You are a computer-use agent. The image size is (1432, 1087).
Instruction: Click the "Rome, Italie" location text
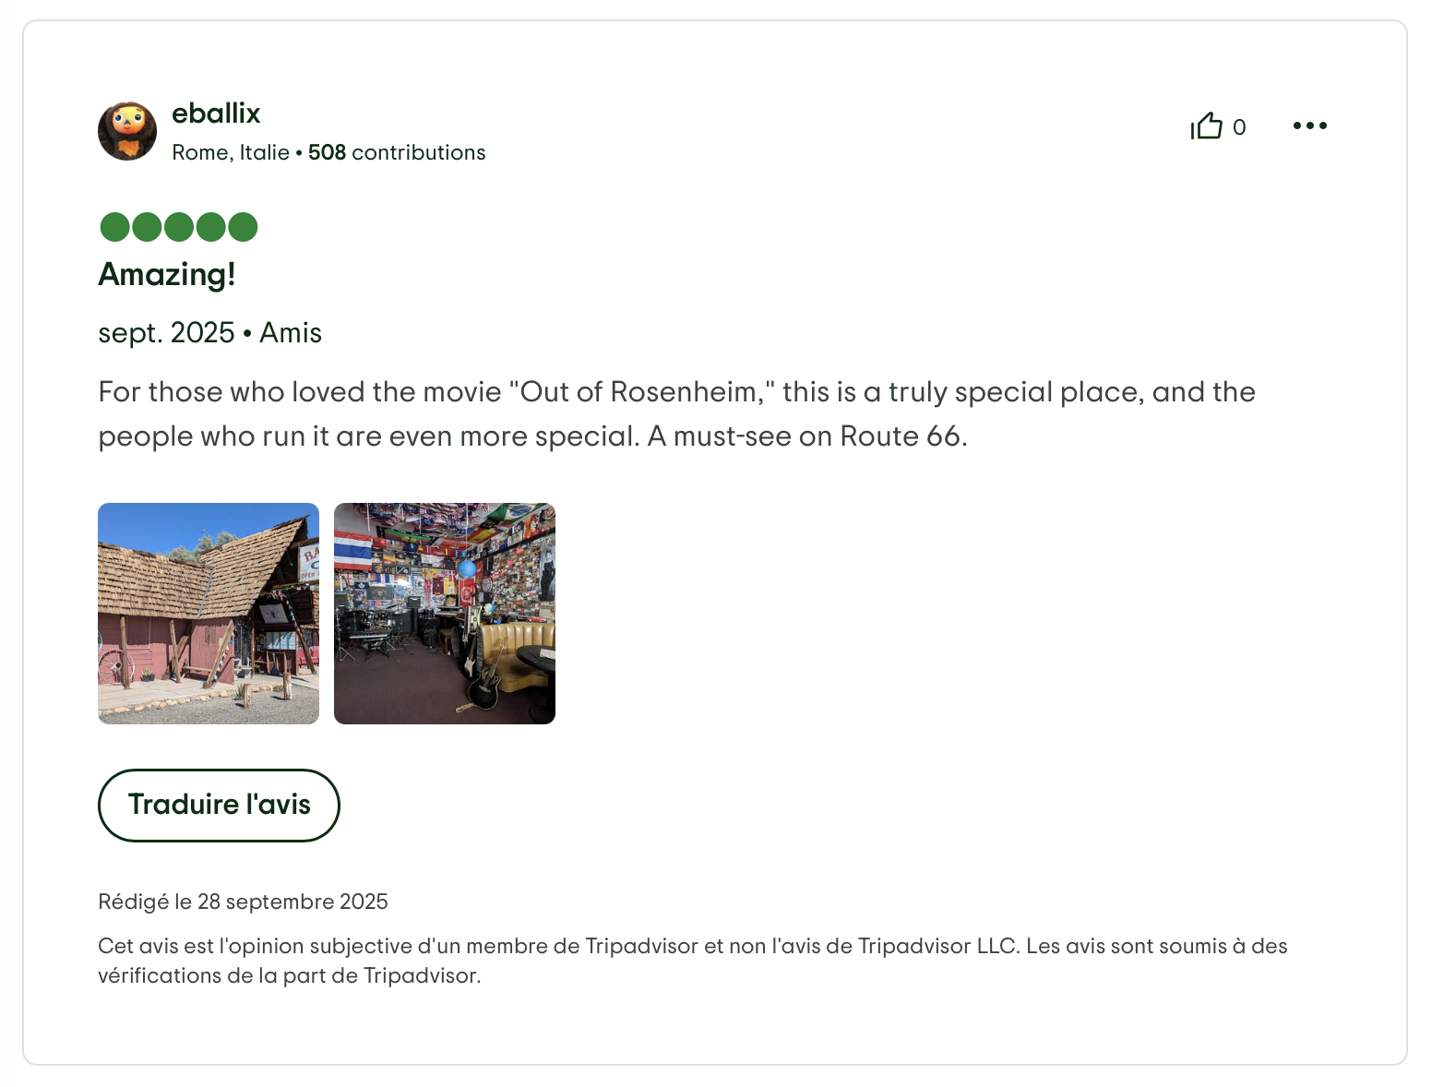click(231, 152)
